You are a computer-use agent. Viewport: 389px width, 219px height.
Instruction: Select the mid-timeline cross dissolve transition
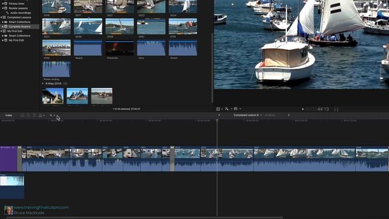[172, 159]
